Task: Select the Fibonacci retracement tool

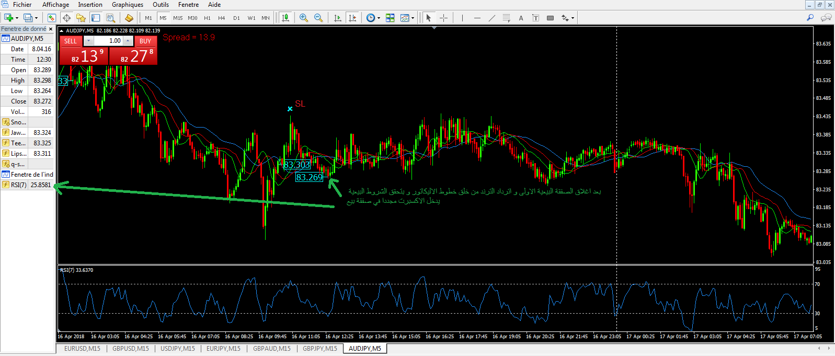Action: pyautogui.click(x=506, y=18)
